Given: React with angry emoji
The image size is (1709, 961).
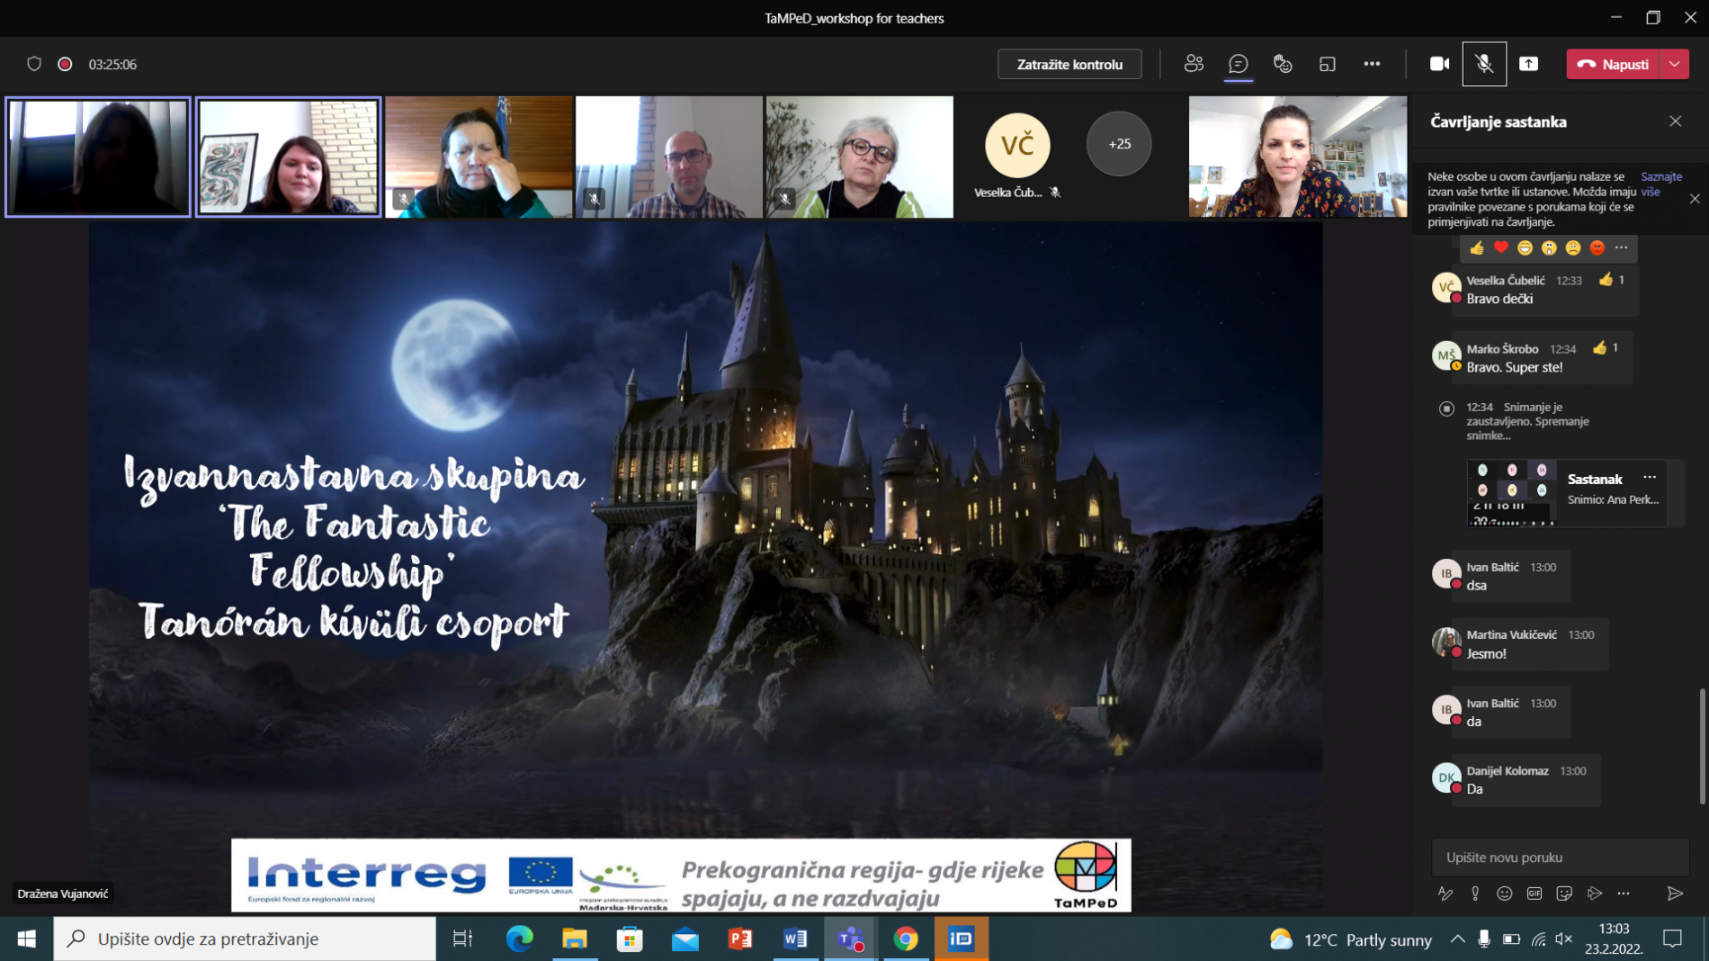Looking at the screenshot, I should click(x=1597, y=247).
